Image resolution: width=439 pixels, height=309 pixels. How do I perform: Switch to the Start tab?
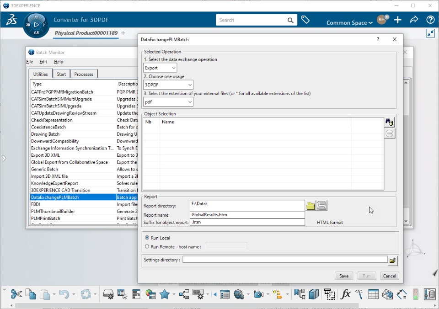click(61, 74)
